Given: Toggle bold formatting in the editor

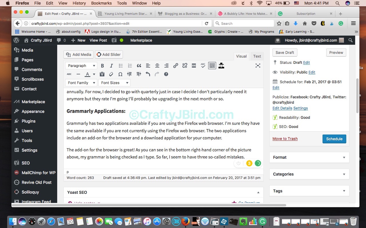Looking at the screenshot, I should tap(102, 66).
